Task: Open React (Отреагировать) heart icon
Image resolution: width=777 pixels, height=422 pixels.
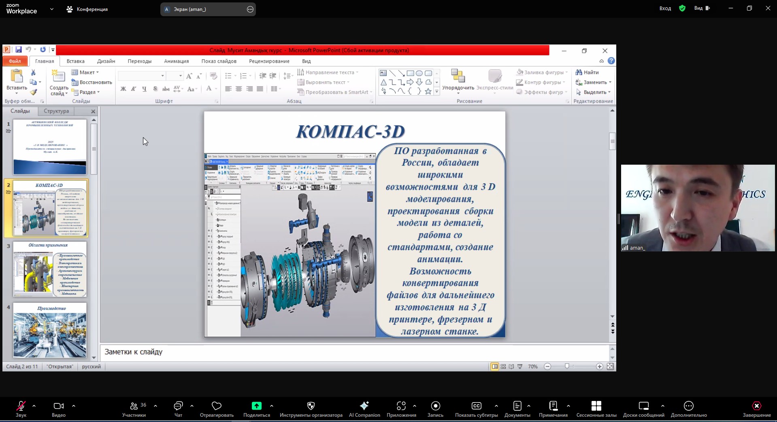Action: coord(217,406)
